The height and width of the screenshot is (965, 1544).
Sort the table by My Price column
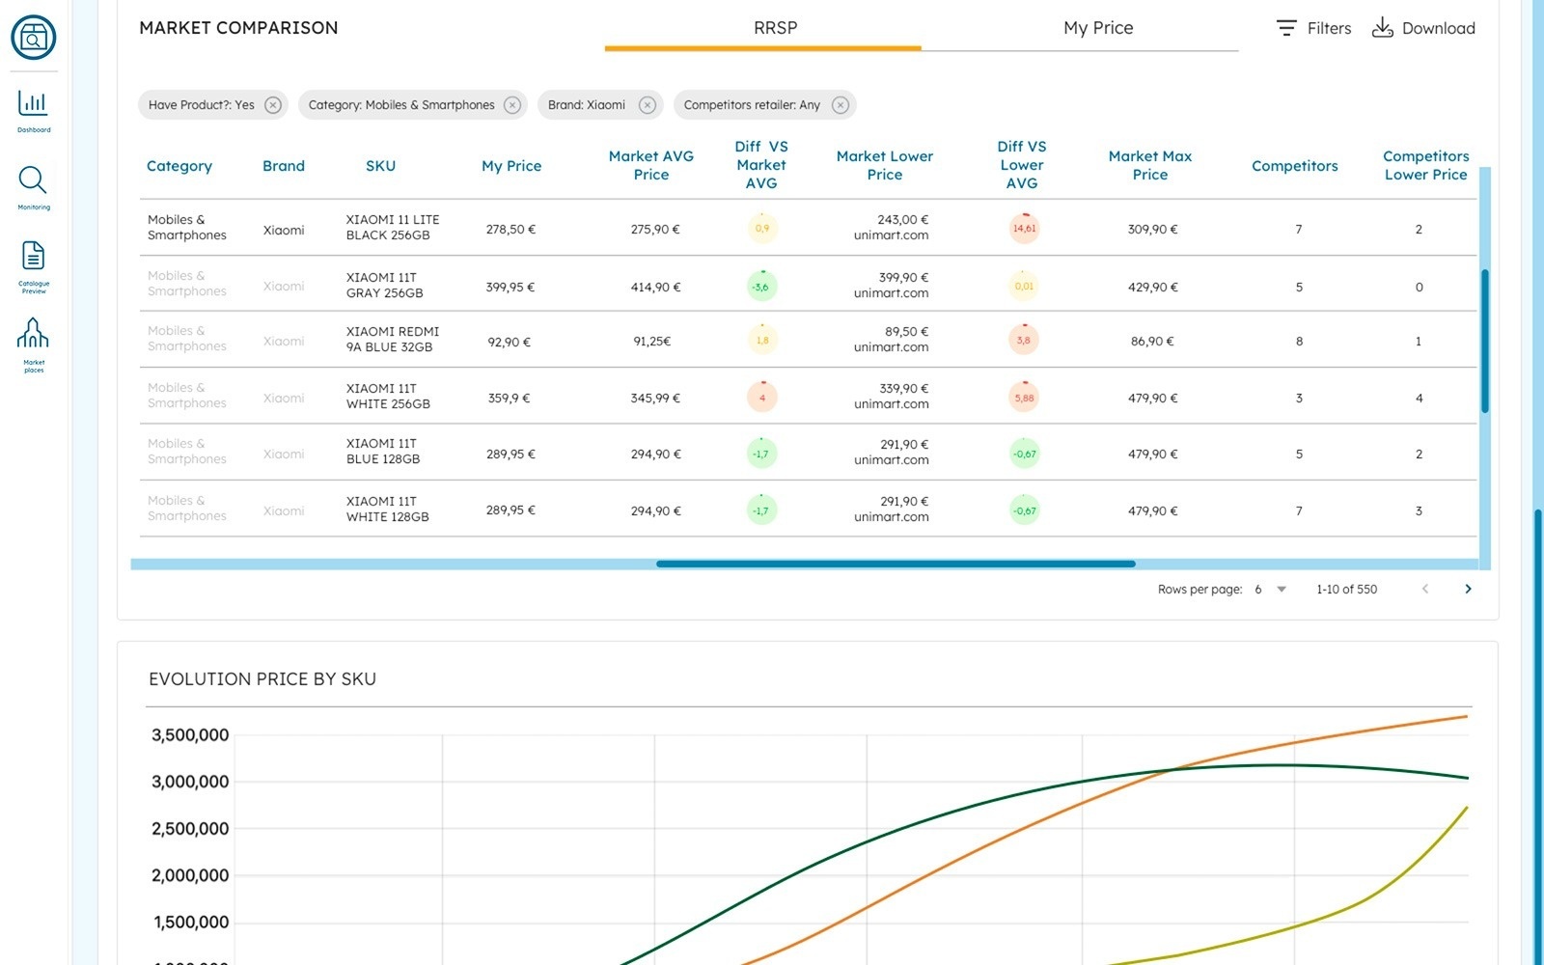point(511,166)
